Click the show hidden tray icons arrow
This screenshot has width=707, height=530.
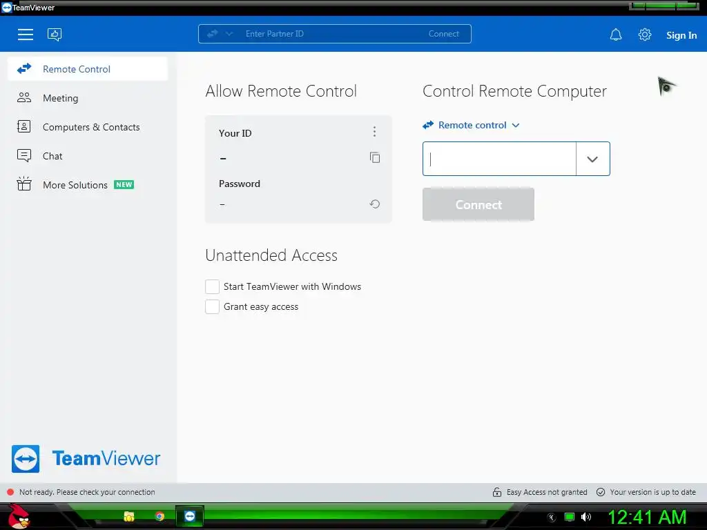(552, 518)
